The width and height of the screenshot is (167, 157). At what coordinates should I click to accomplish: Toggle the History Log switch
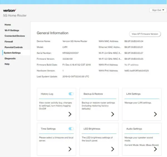point(71,94)
